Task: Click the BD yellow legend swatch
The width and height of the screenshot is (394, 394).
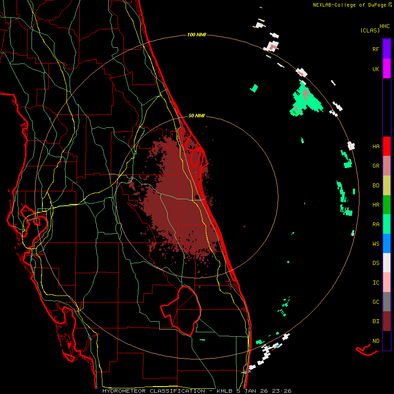Action: 387,185
